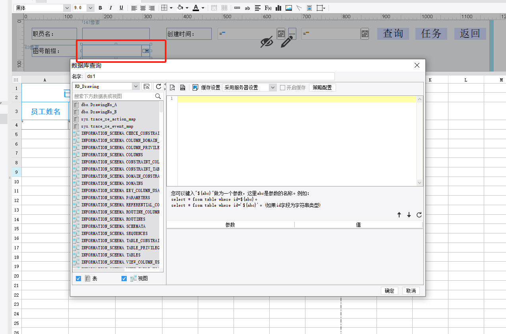
Task: Open floating element dropdown arrow
Action: (x=324, y=8)
